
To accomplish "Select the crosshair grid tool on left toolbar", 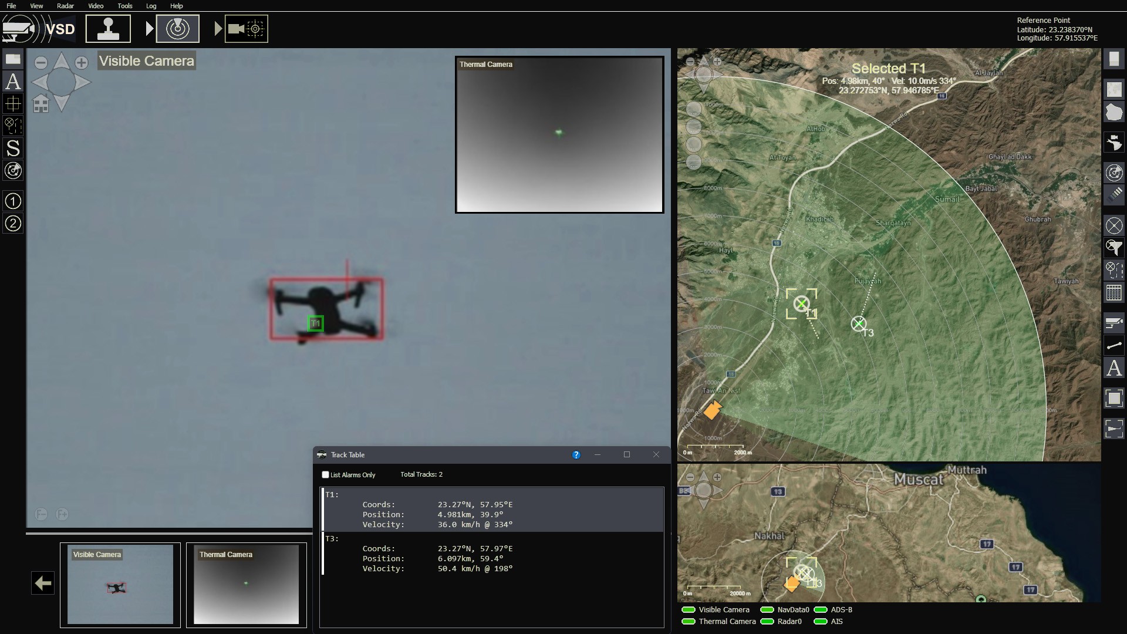I will click(12, 103).
